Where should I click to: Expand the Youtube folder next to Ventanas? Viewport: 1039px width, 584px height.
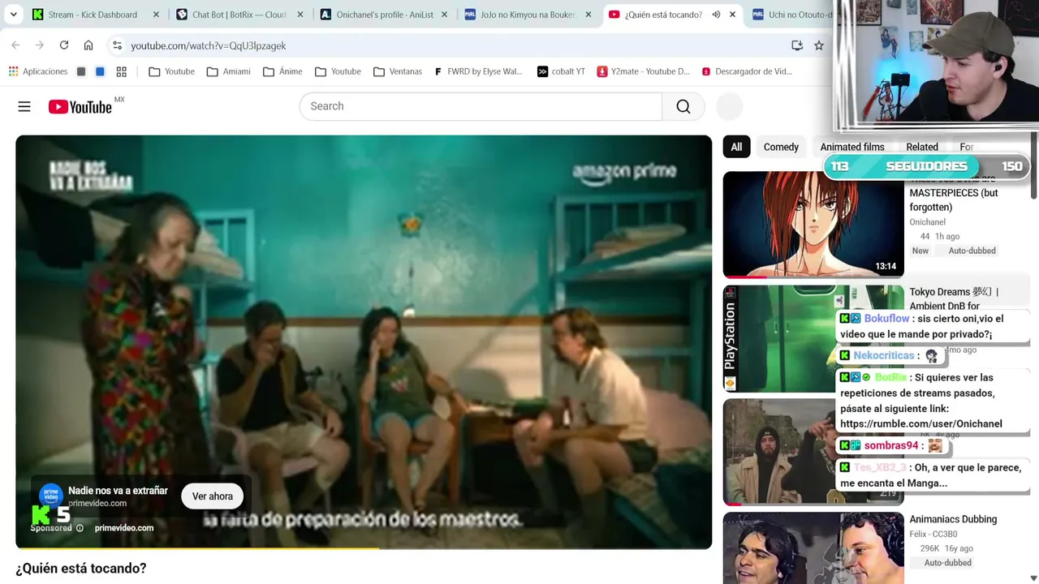338,71
